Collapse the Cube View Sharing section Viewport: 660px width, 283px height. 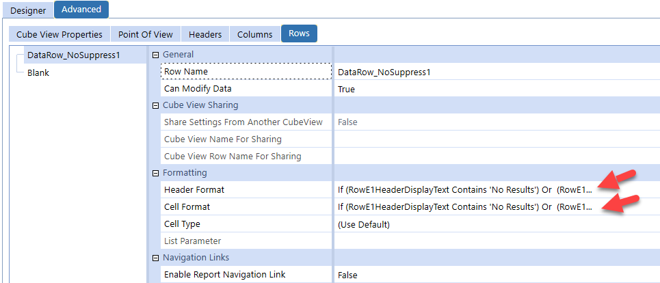155,105
